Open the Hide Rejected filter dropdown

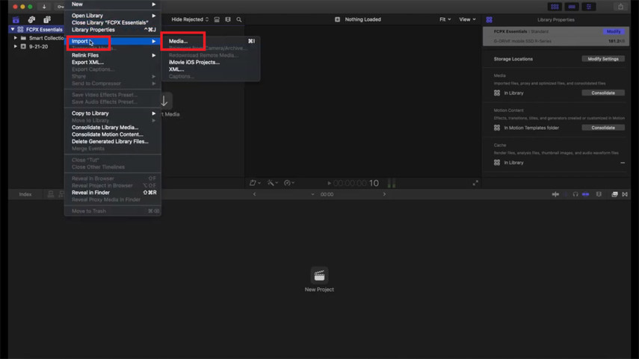tap(190, 19)
